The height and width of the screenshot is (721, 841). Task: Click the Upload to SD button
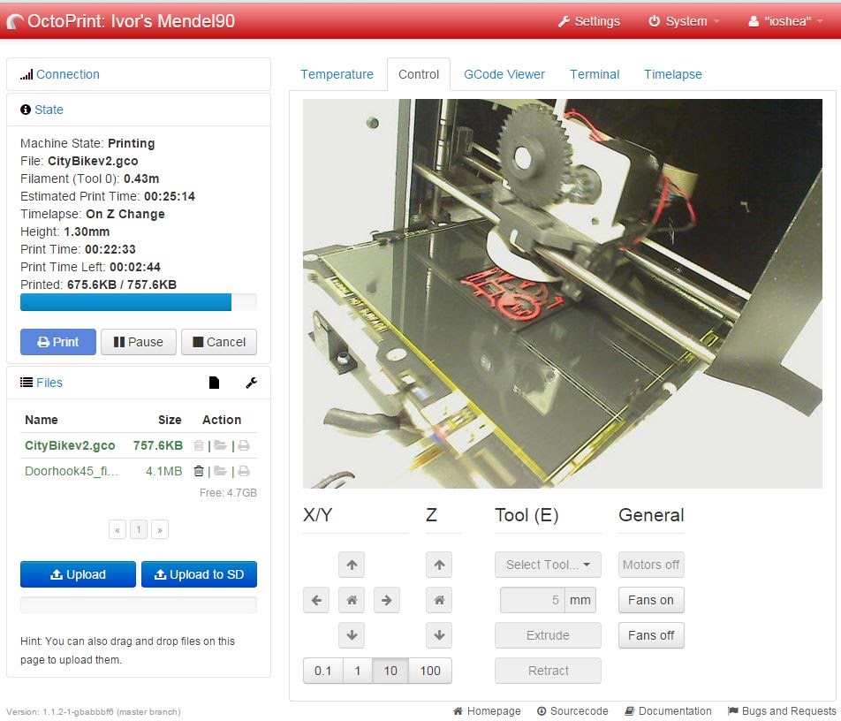199,574
